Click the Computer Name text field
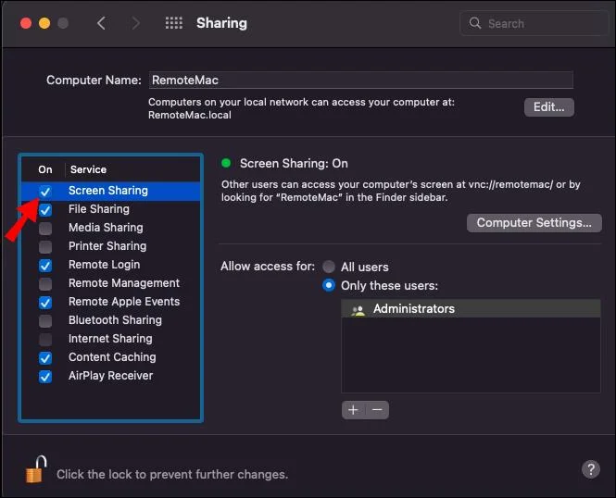 [360, 81]
